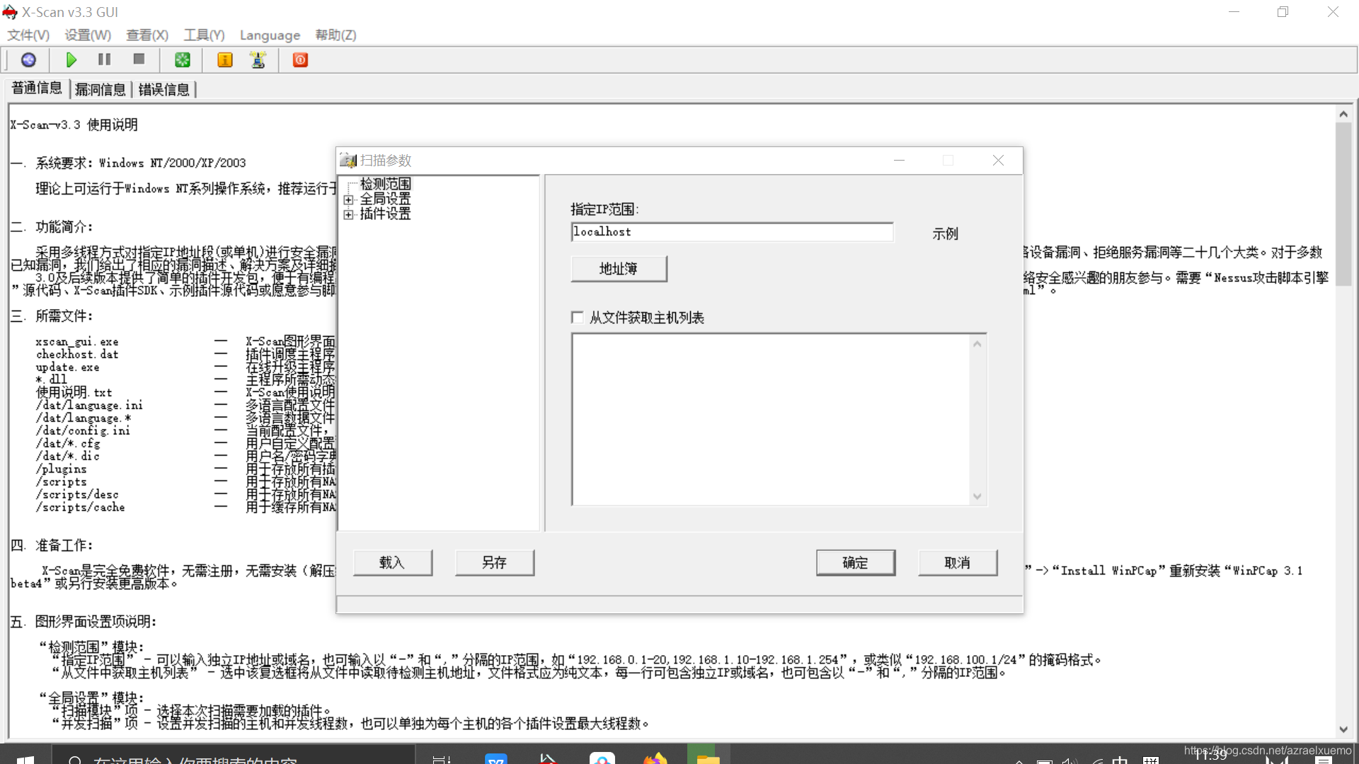
Task: Click the text checkhost.dat in the file list
Action: 77,354
